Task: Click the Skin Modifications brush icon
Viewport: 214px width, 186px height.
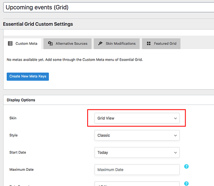Action: (100, 44)
